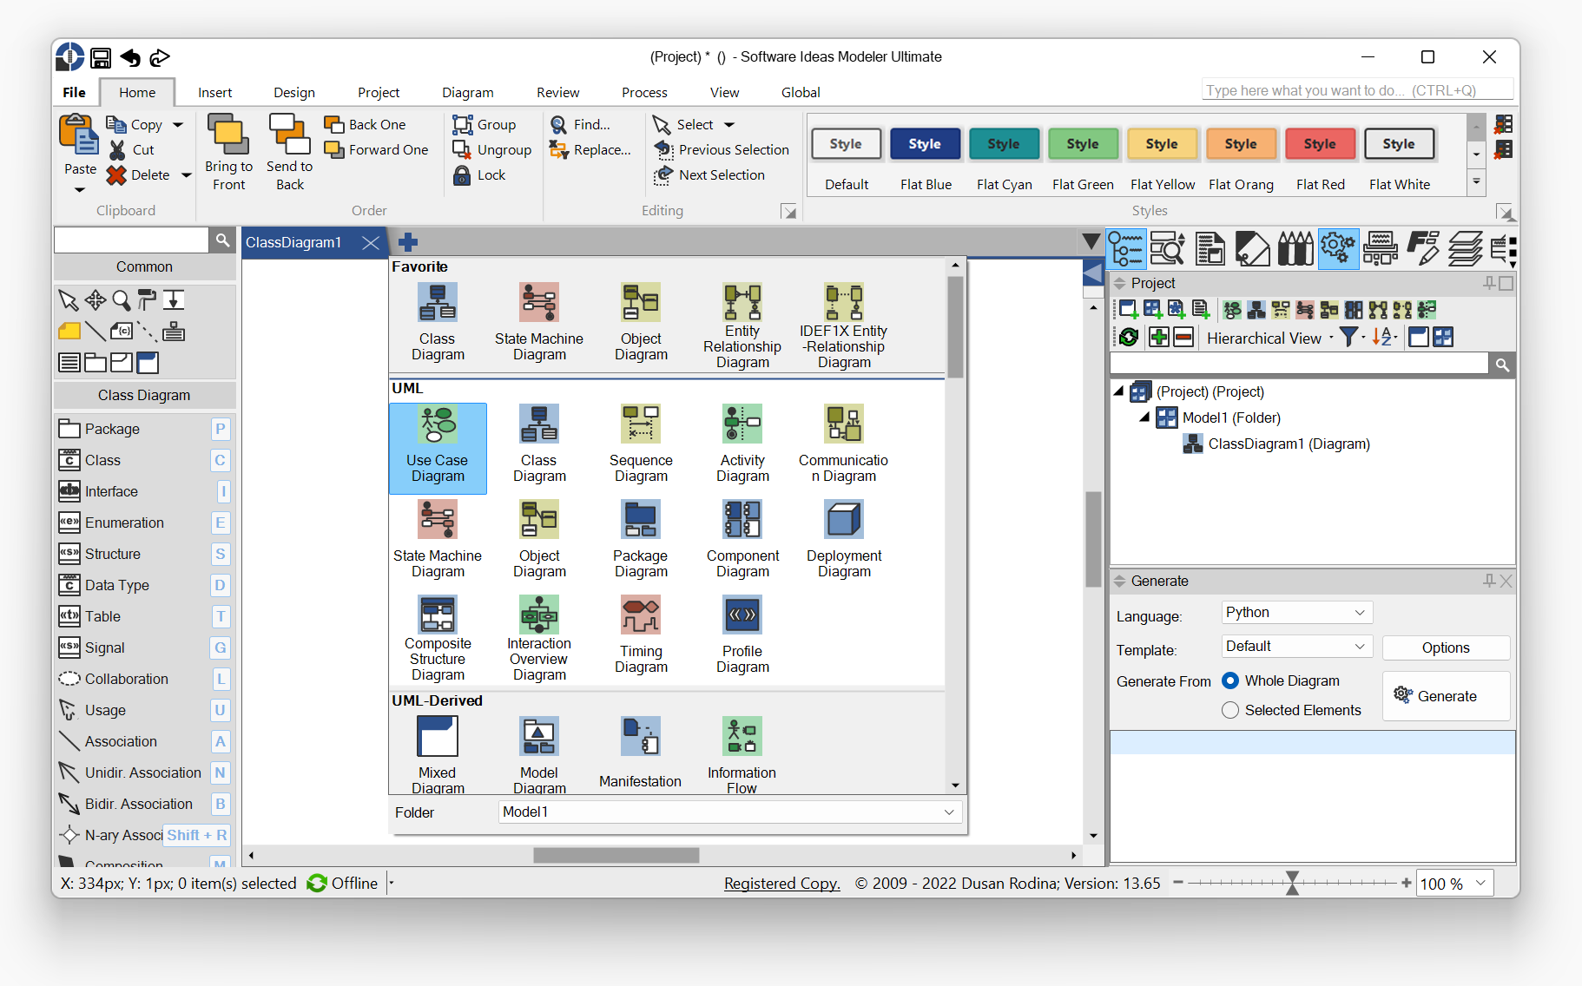Choose the Deployment Diagram template
The height and width of the screenshot is (986, 1582).
(843, 538)
